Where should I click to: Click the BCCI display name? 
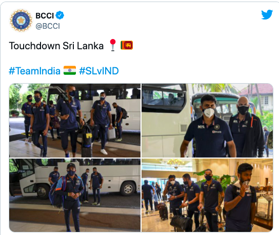tap(45, 16)
